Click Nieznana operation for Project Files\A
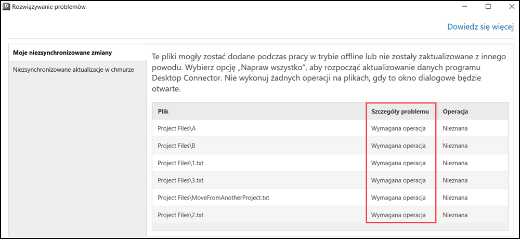520x239 pixels. (456, 129)
